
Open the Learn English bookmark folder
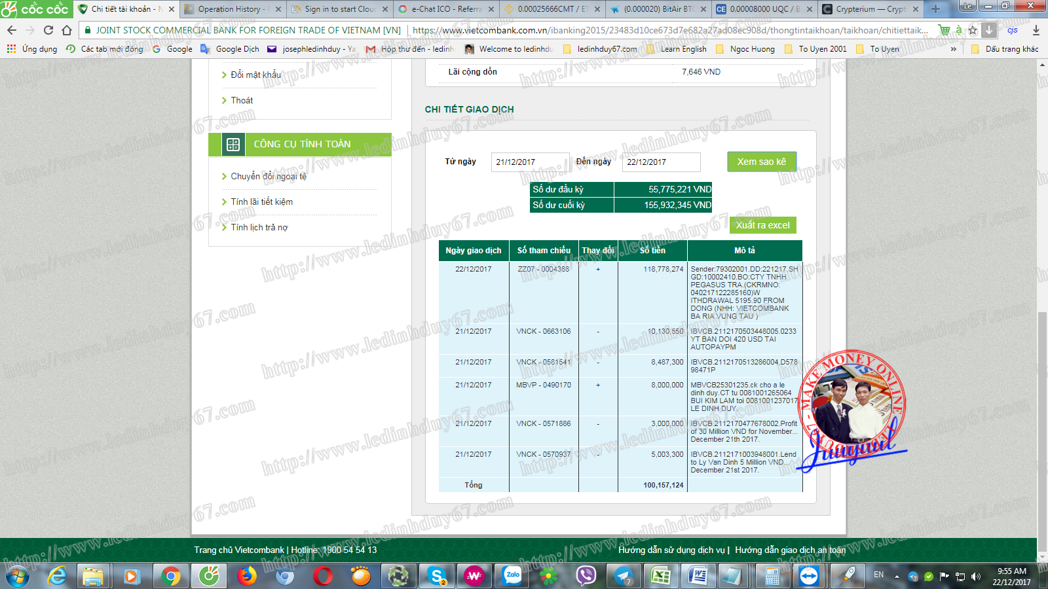pyautogui.click(x=676, y=49)
